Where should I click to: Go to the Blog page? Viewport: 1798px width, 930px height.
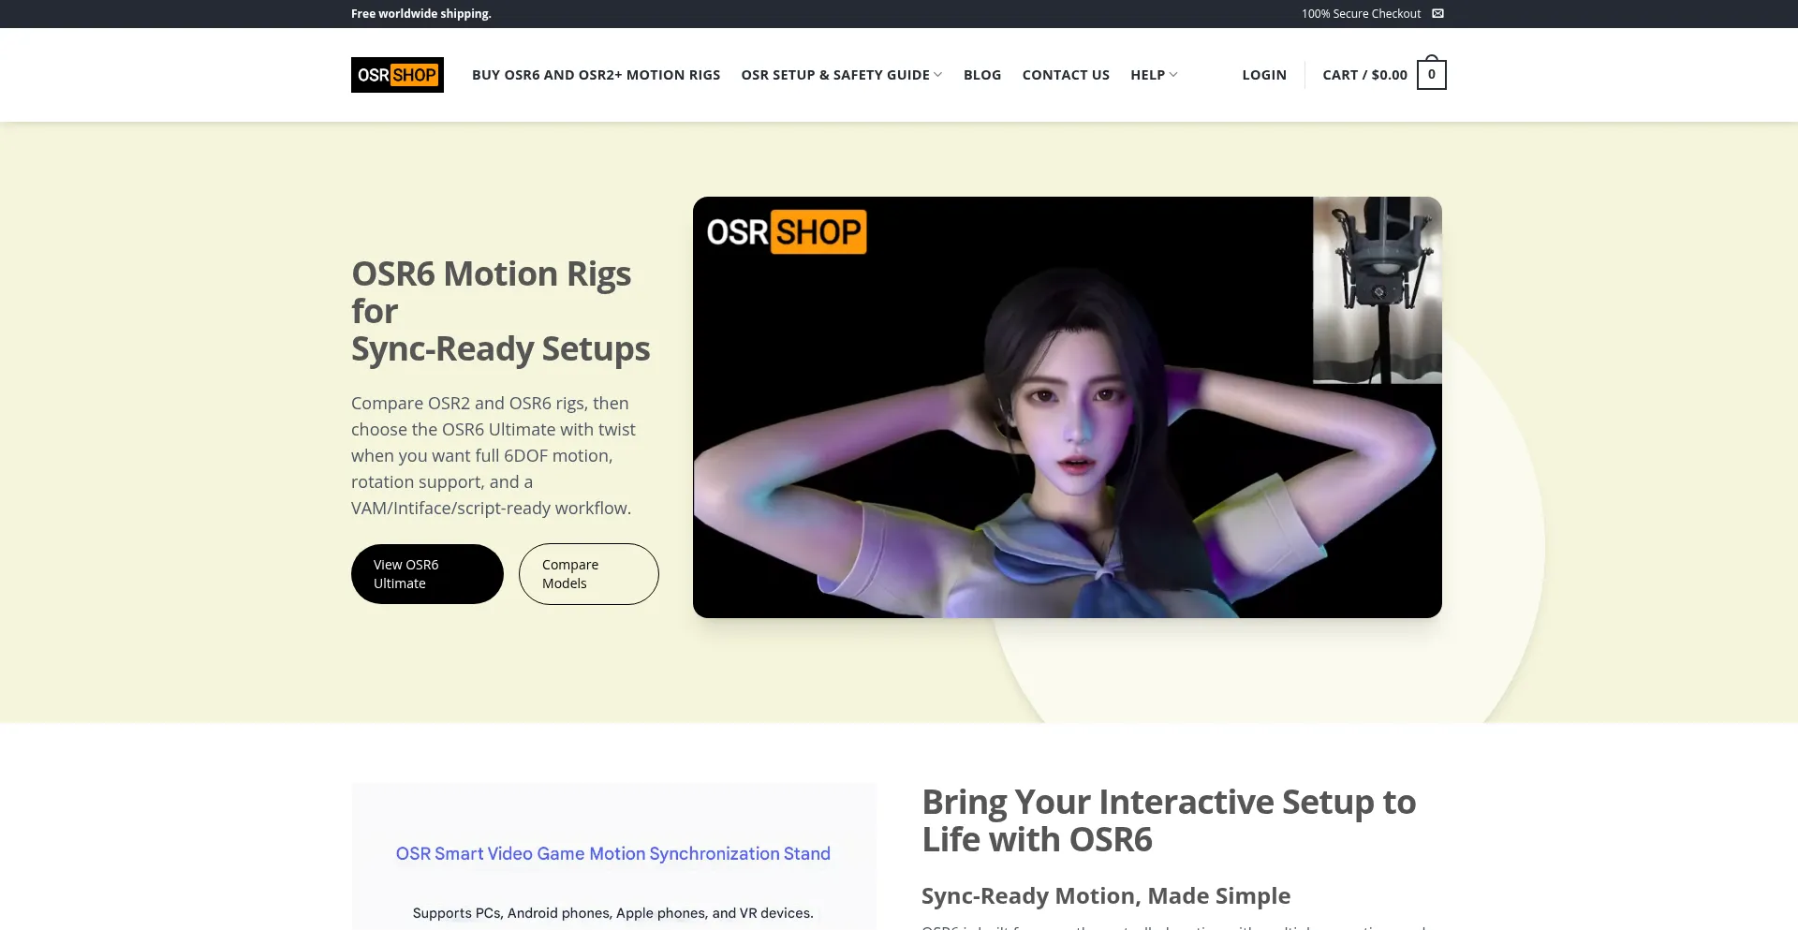click(982, 75)
